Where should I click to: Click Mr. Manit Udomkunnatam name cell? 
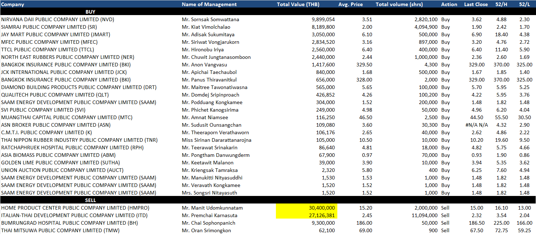point(212,208)
